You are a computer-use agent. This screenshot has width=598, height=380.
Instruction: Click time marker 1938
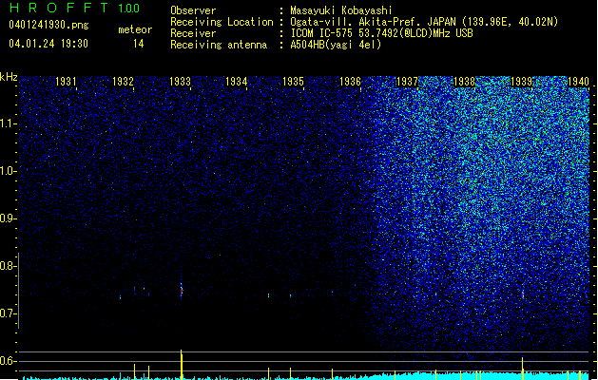(464, 81)
